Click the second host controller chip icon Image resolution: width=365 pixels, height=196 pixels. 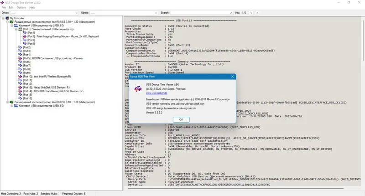pos(11,102)
